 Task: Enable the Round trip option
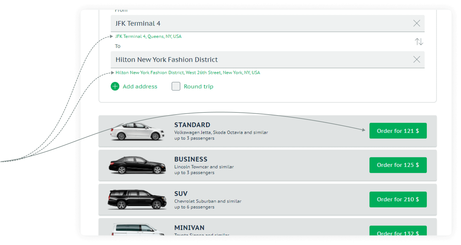point(176,86)
